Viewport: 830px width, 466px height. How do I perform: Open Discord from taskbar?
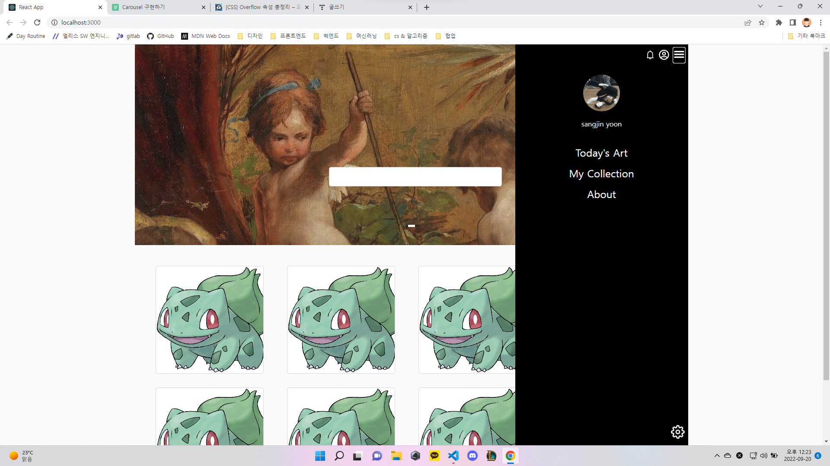[x=472, y=456]
